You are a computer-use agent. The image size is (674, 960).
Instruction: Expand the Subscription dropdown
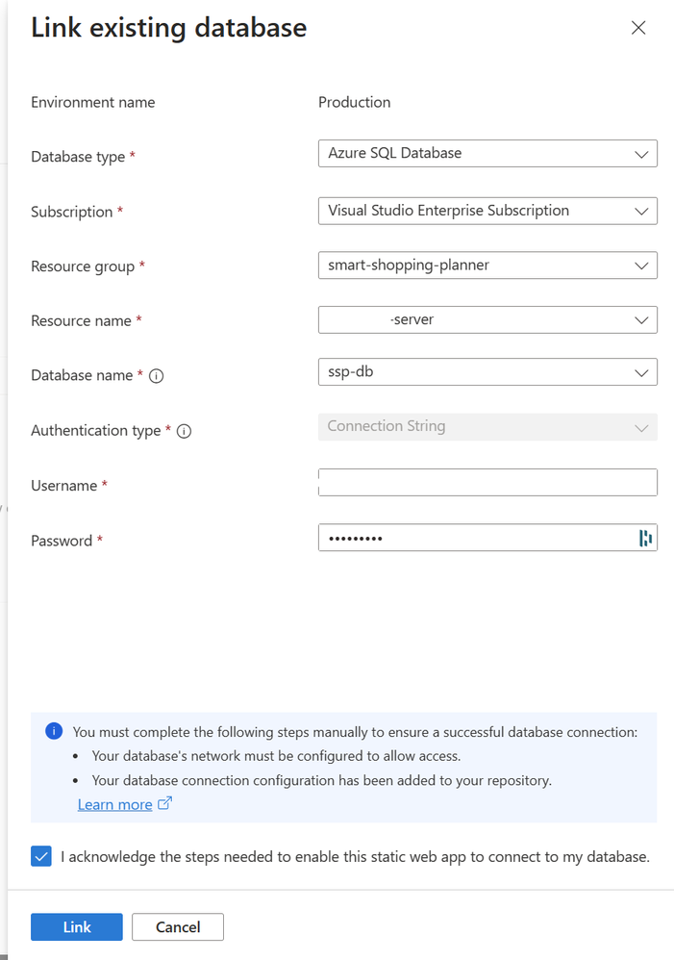487,211
